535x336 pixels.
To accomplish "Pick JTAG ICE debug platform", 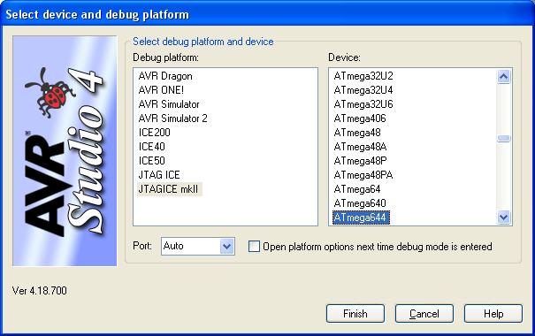I will tap(159, 175).
